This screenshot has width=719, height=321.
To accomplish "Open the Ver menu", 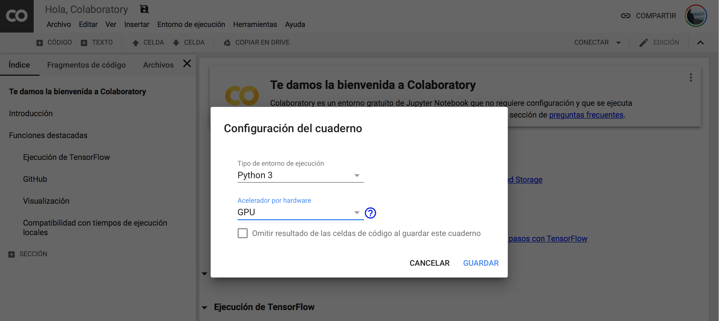I will click(x=111, y=24).
